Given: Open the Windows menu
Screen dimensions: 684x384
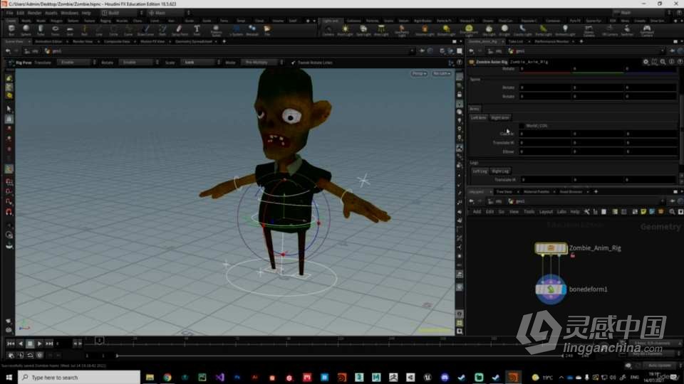Looking at the screenshot, I should (69, 13).
